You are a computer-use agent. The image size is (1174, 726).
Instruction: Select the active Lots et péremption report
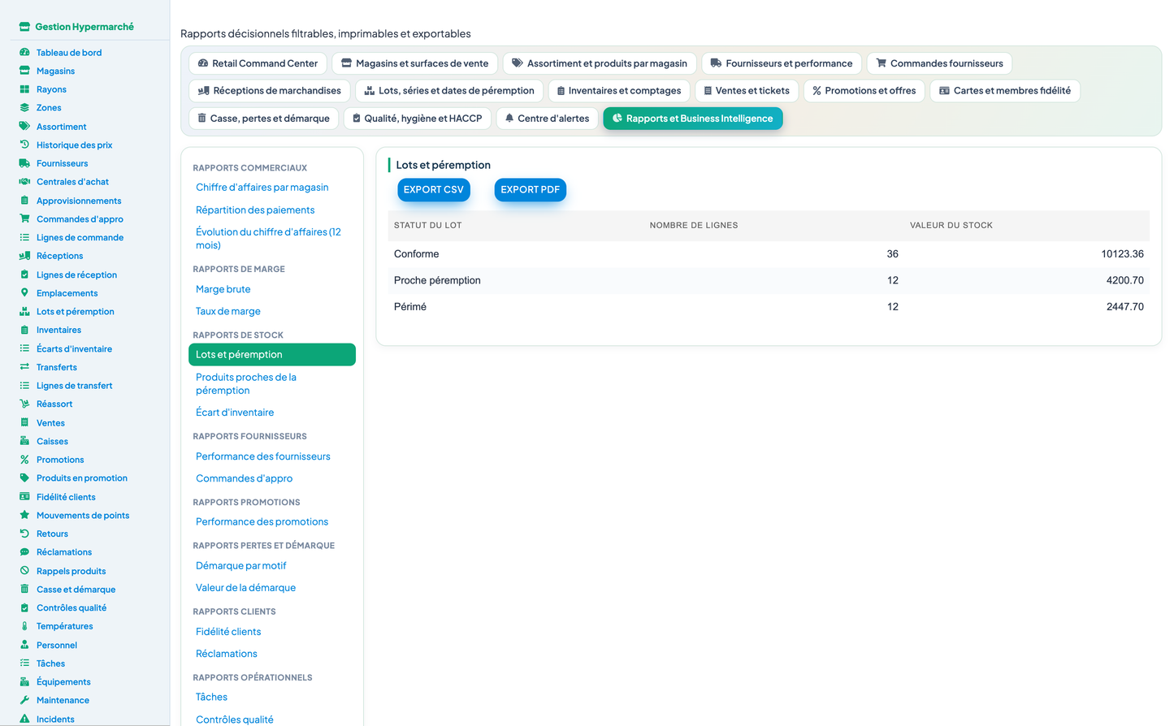pos(272,355)
